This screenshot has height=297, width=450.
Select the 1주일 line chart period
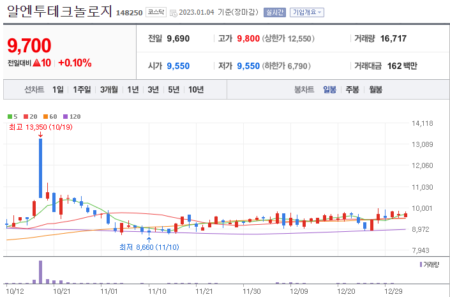tap(82, 89)
